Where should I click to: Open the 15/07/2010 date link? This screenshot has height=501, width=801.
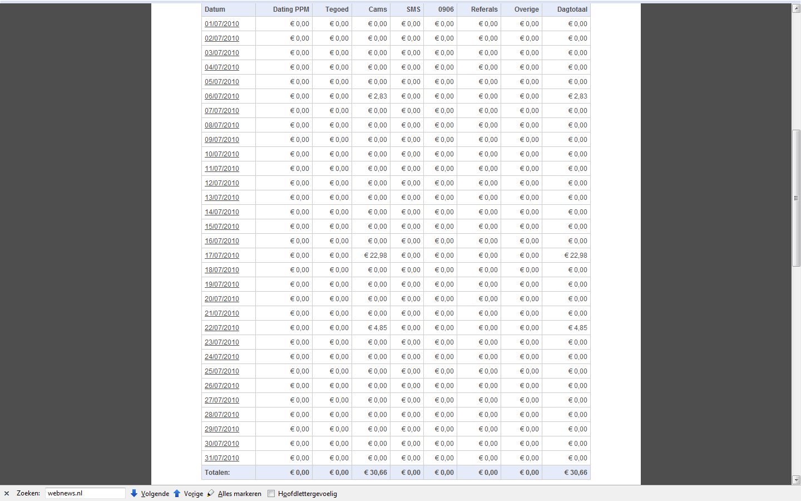pos(222,227)
